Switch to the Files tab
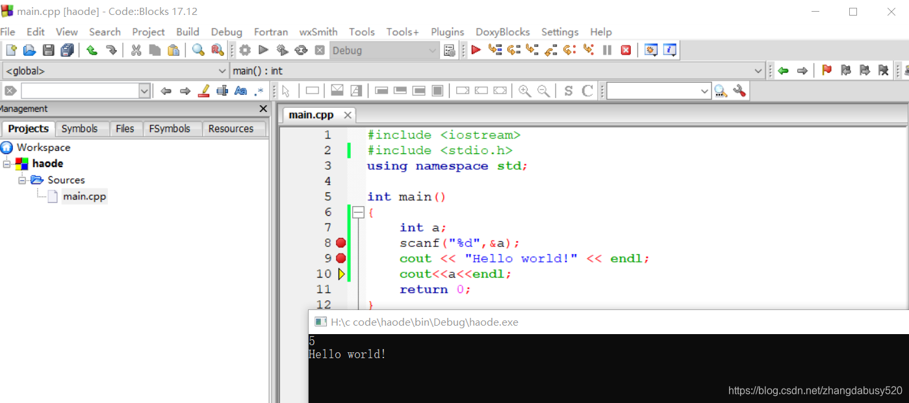This screenshot has width=909, height=403. click(125, 129)
